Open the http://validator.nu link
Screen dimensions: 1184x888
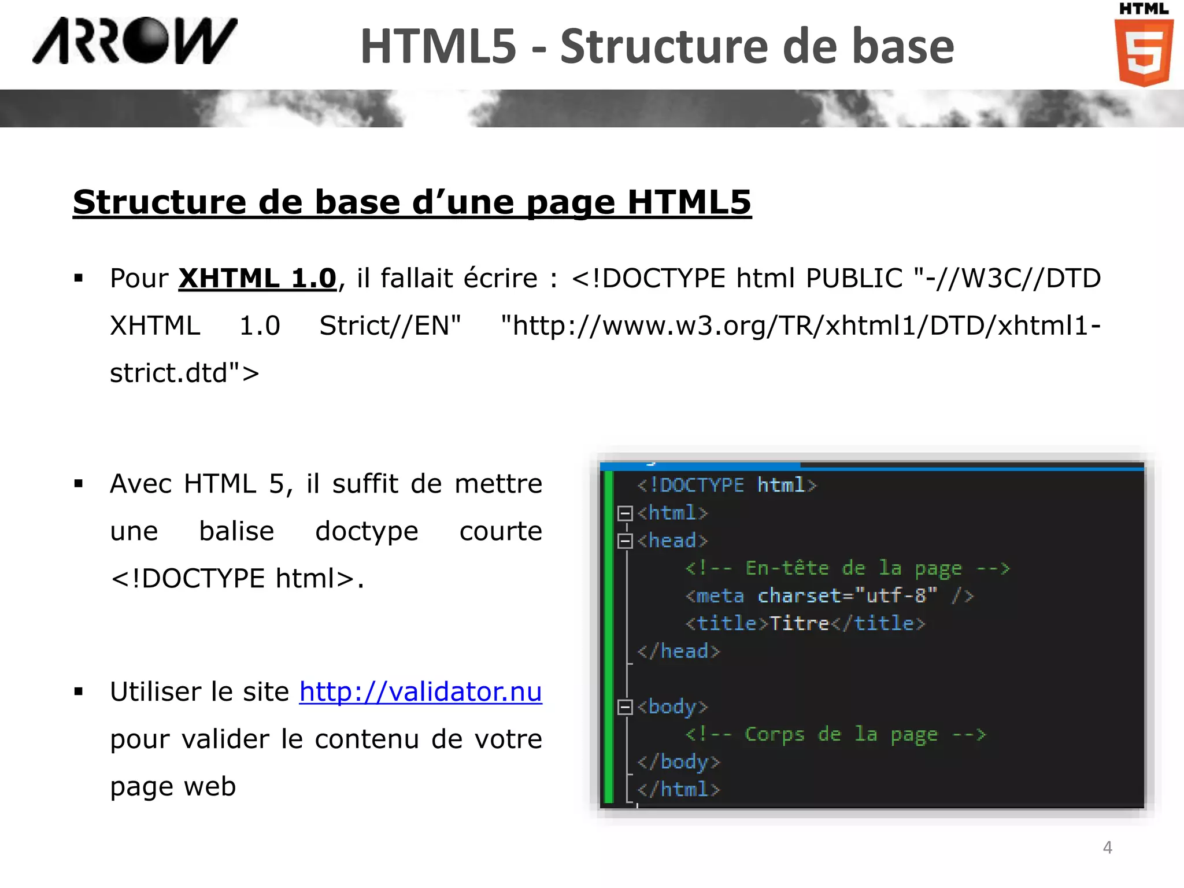coord(420,692)
